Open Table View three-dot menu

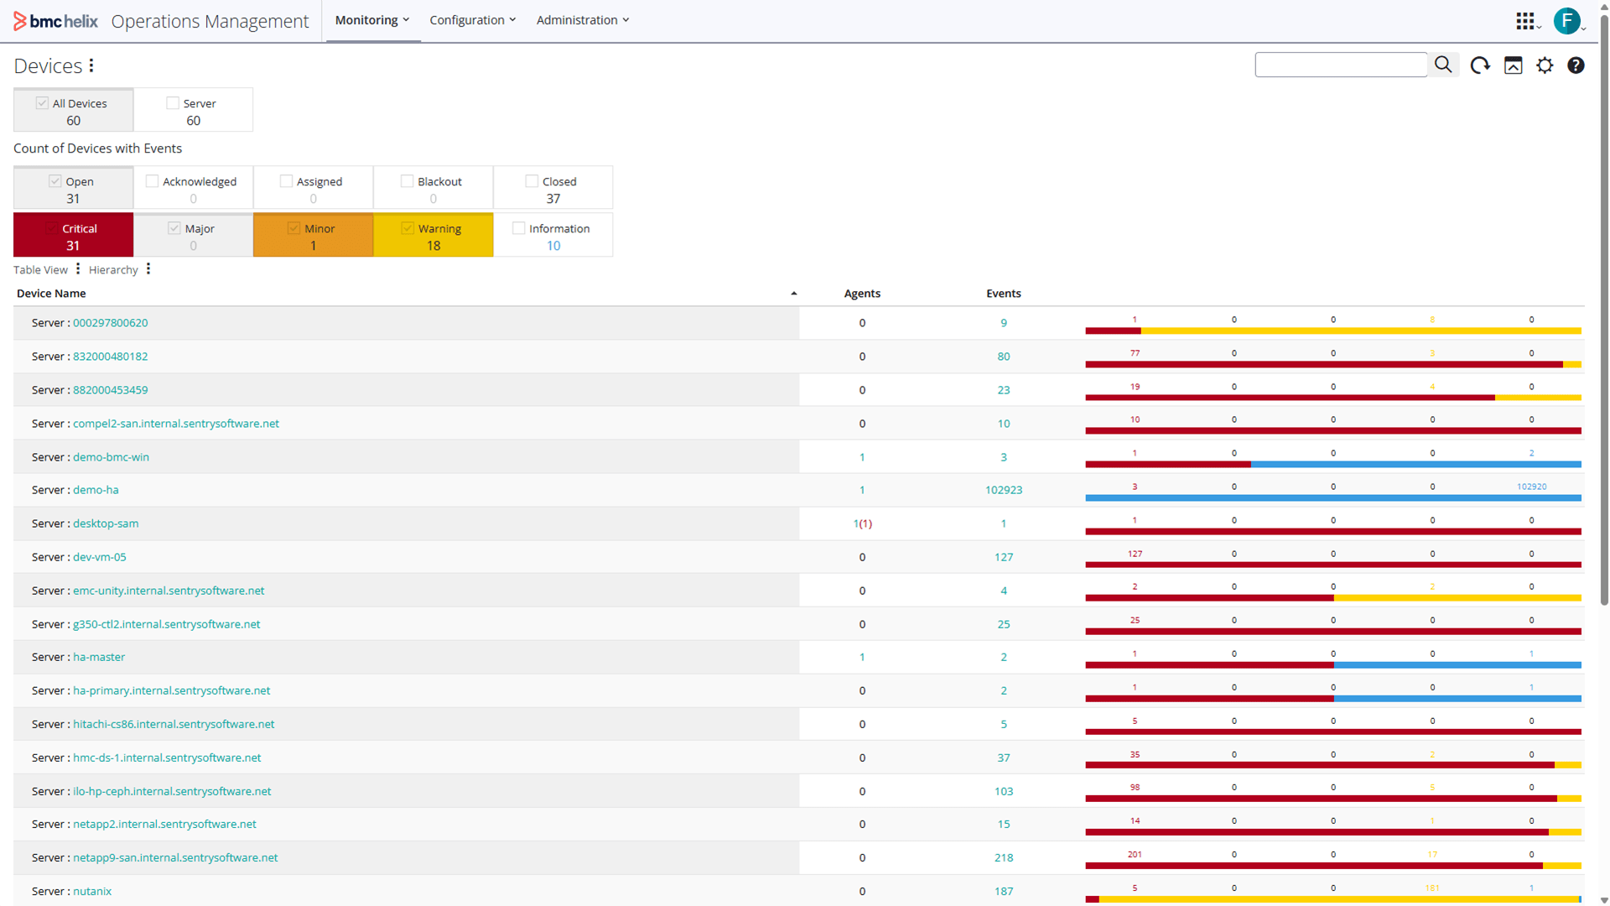tap(78, 269)
